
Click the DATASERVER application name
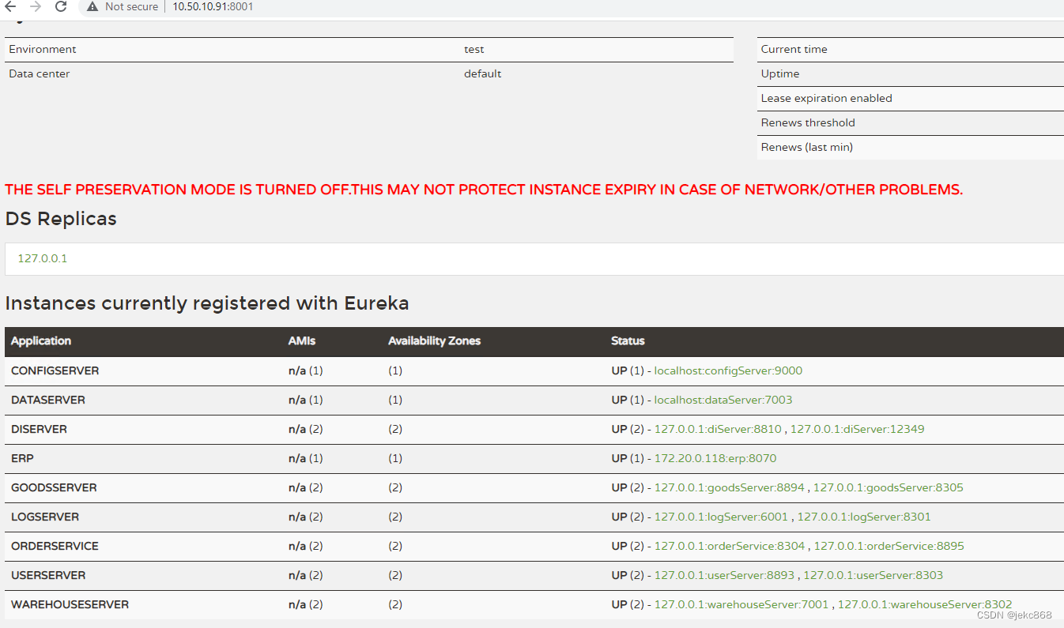(x=48, y=400)
